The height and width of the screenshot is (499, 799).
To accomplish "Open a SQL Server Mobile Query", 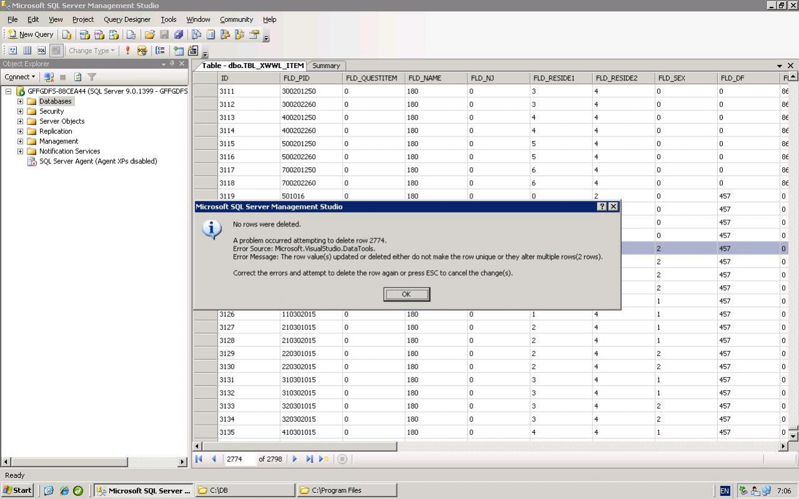I will (x=131, y=35).
